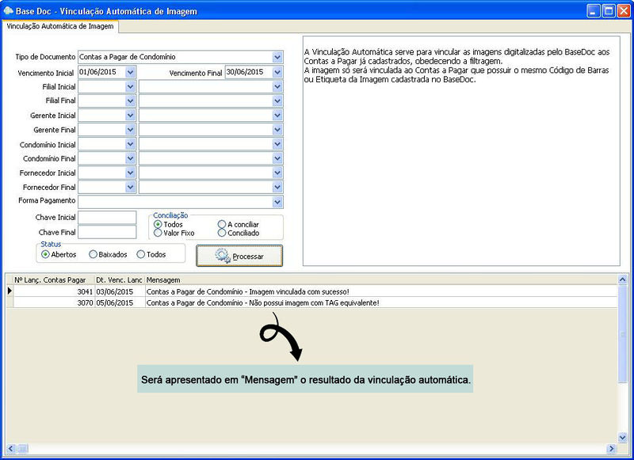Open the Vencimento Final date picker arrow
This screenshot has height=460, width=634.
click(277, 72)
